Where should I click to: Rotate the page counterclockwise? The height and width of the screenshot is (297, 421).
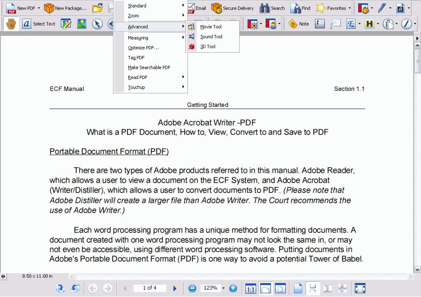point(75,288)
